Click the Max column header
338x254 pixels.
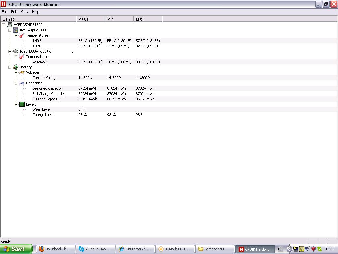[x=148, y=19]
